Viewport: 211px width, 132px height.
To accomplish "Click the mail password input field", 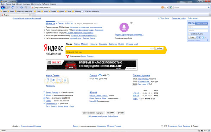I will coord(198,31).
